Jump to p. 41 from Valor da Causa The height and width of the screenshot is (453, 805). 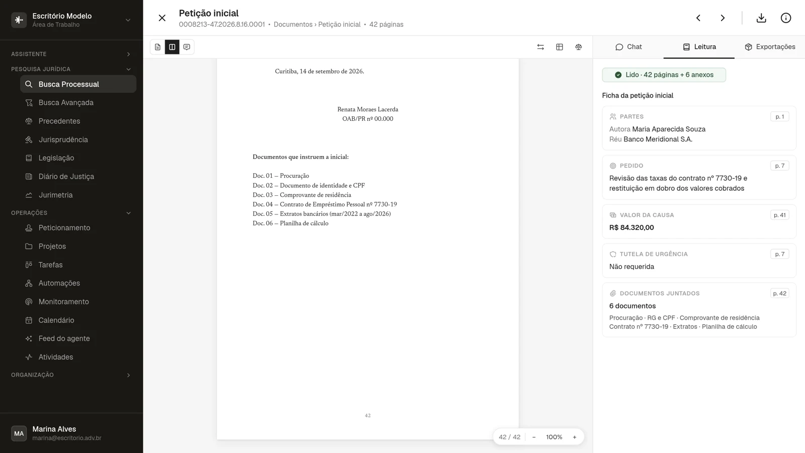pos(780,215)
